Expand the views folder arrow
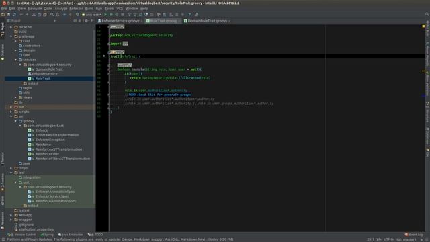This screenshot has width=430, height=242. coord(15,97)
